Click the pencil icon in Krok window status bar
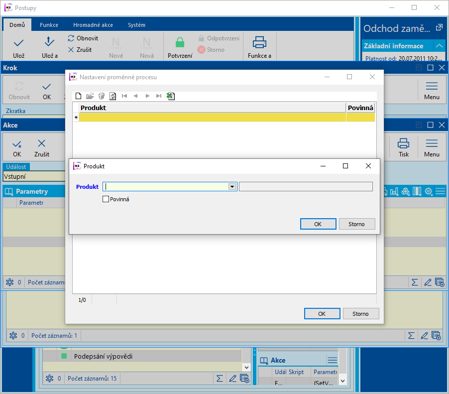449x394 pixels. point(425,336)
